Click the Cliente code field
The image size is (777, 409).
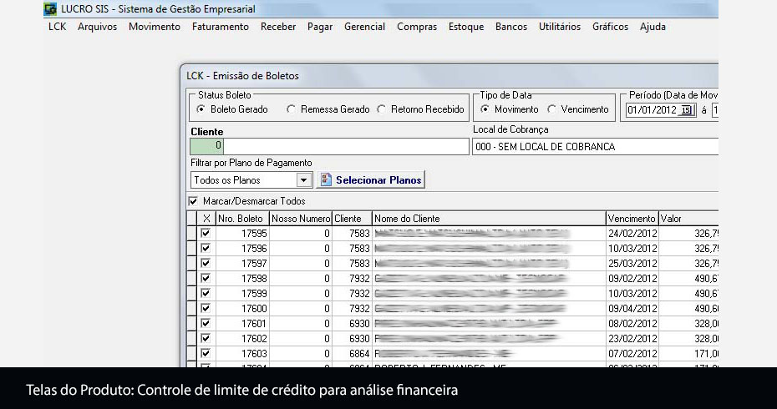click(x=206, y=146)
